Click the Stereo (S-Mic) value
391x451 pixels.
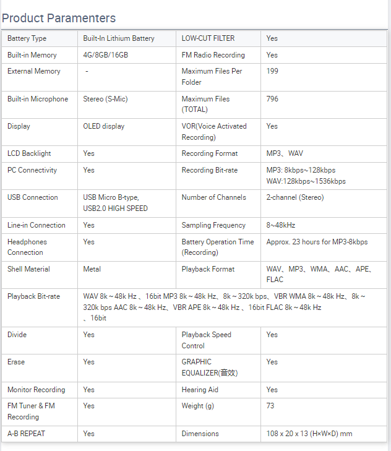105,99
